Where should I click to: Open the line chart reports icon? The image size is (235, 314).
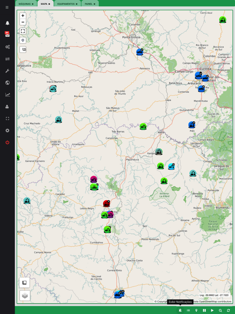click(7, 94)
